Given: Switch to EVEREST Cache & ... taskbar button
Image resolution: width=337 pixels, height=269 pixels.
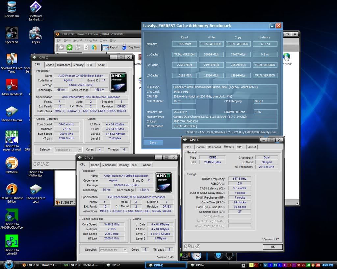Looking at the screenshot, I should (x=81, y=265).
